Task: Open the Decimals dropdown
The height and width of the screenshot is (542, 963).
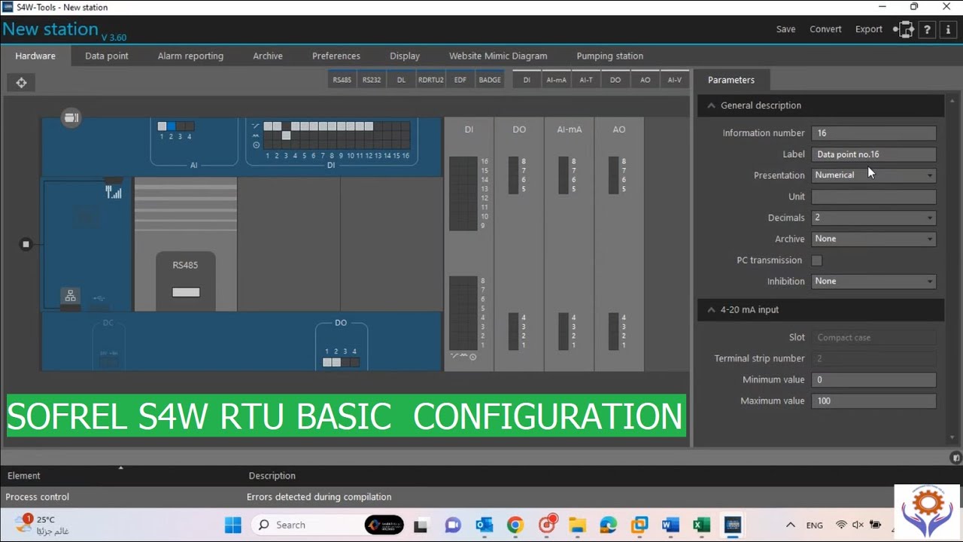Action: pos(873,218)
